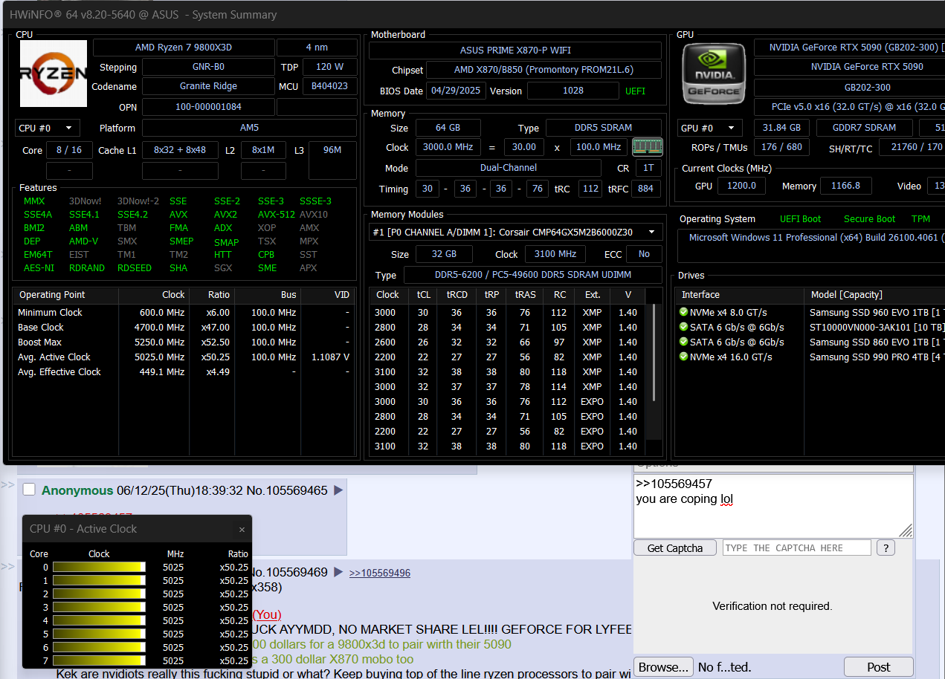Click core 7 clock usage bar
This screenshot has height=679, width=945.
[99, 661]
